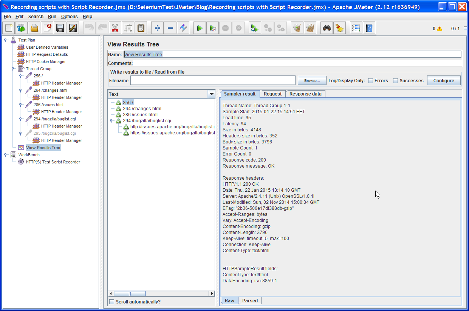Select 286 /issues.html result entry
Viewport: 469px width, 311px height.
click(140, 115)
